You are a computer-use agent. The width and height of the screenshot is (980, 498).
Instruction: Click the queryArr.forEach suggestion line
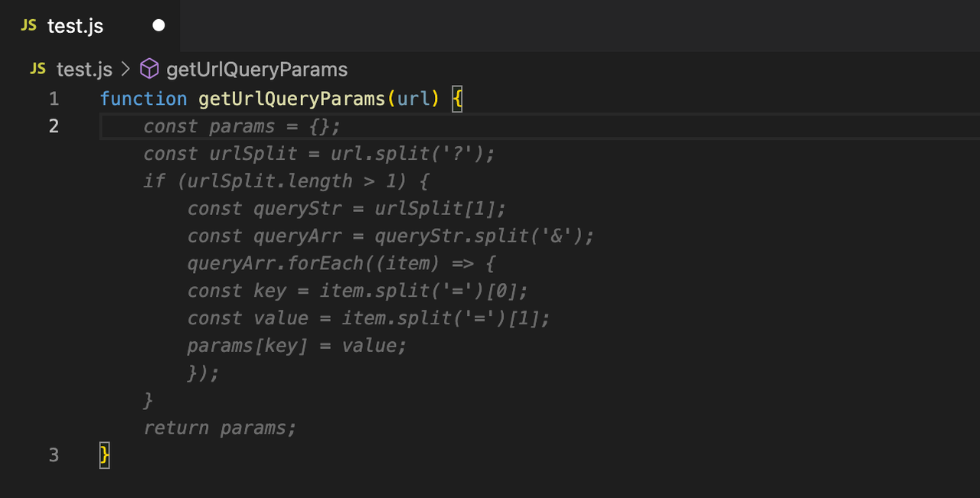click(x=341, y=264)
